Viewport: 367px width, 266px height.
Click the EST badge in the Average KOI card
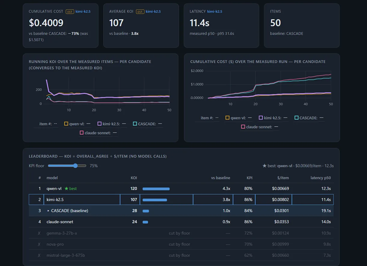140,11
